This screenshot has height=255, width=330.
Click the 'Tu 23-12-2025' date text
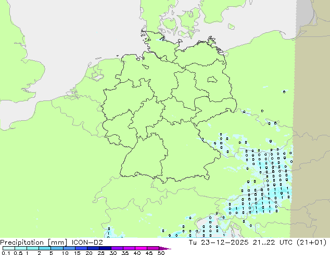(x=219, y=243)
